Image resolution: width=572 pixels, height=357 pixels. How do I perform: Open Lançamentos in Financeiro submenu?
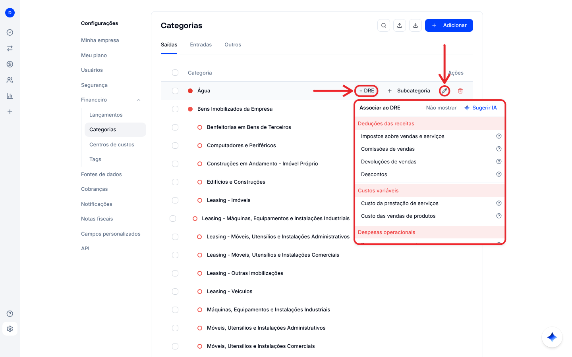point(106,115)
